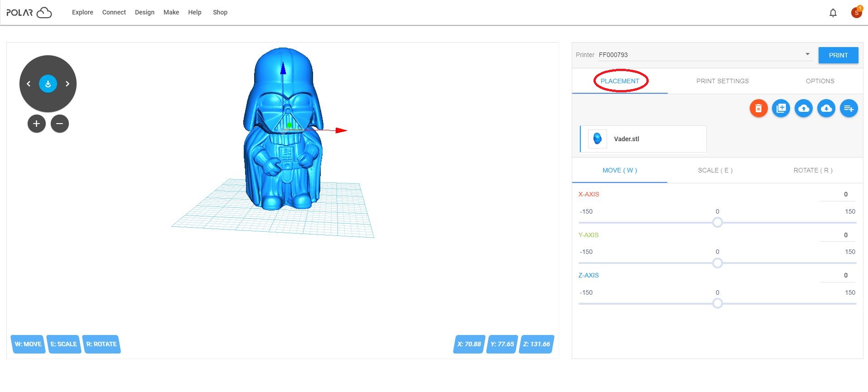Select the MOVE ( W ) tab
The height and width of the screenshot is (392, 868).
pyautogui.click(x=620, y=170)
